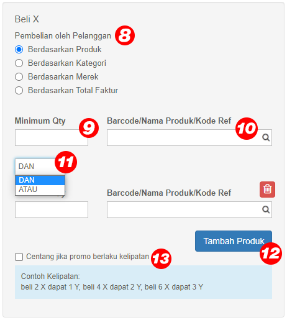Image resolution: width=287 pixels, height=320 pixels.
Task: Click the red number 8 annotation badge
Action: [x=125, y=35]
